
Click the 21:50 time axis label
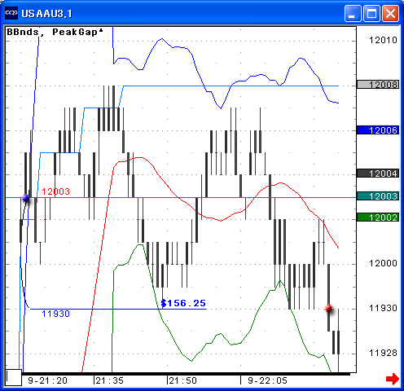pyautogui.click(x=183, y=380)
